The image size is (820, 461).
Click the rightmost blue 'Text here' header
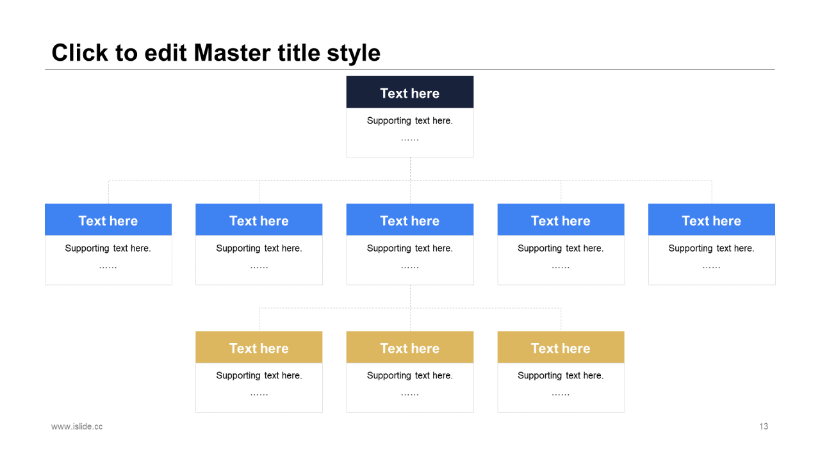click(x=712, y=220)
